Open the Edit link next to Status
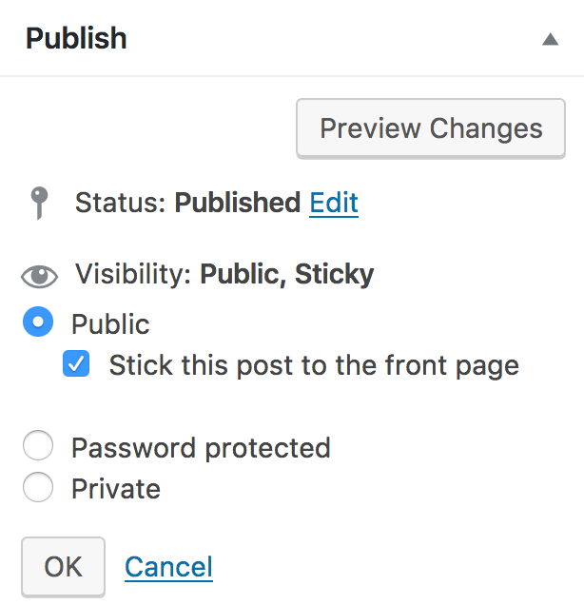584x605 pixels. pos(334,203)
